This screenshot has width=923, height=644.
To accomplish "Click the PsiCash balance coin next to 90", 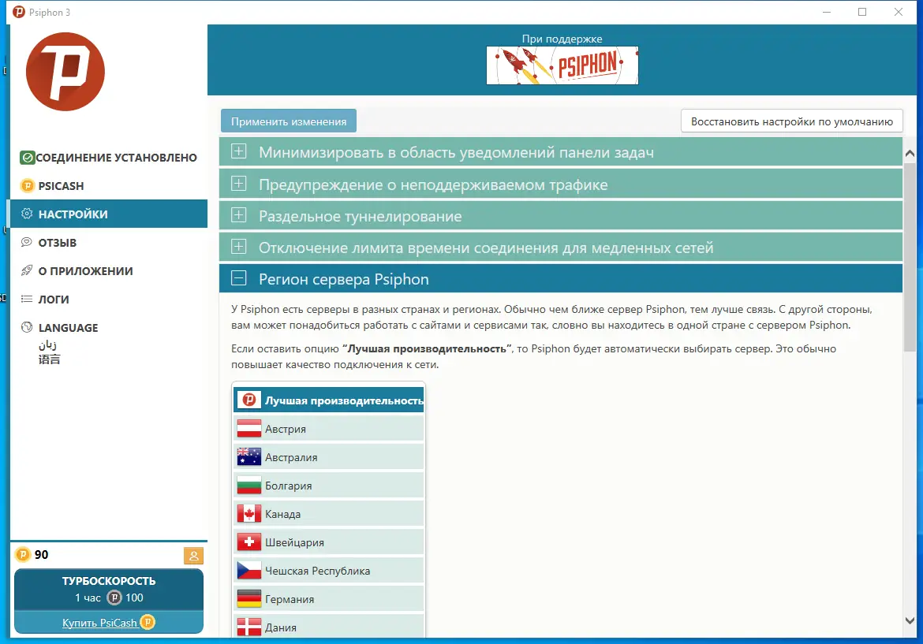I will point(22,554).
